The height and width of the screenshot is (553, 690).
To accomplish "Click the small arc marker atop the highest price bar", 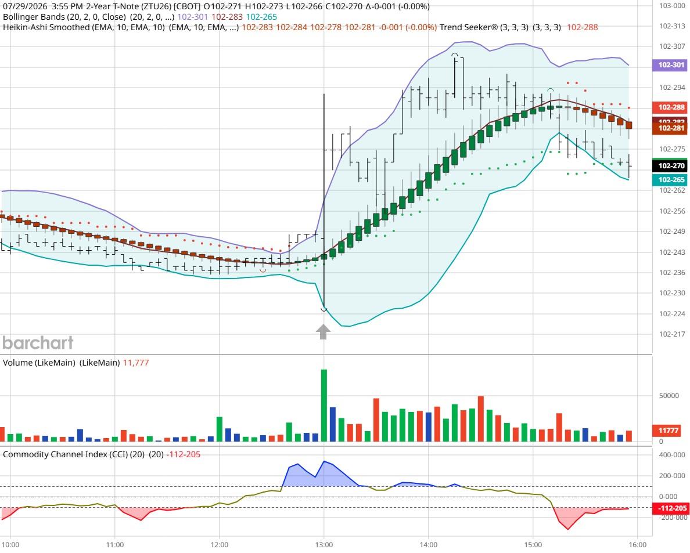I will point(455,55).
